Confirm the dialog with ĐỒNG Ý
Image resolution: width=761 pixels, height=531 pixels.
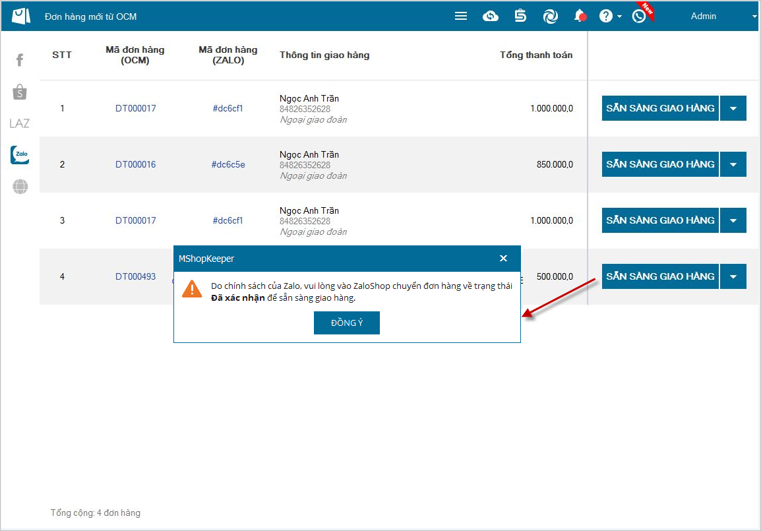346,323
